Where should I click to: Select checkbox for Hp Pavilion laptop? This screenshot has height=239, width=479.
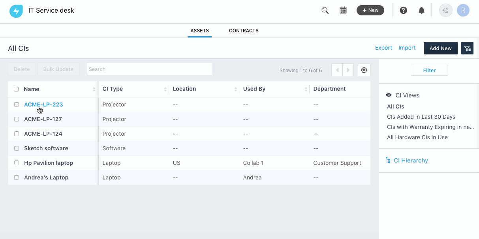pos(17,163)
